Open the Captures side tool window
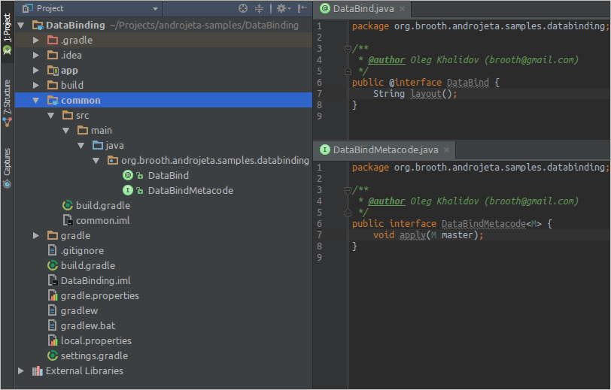The height and width of the screenshot is (390, 611). point(7,167)
